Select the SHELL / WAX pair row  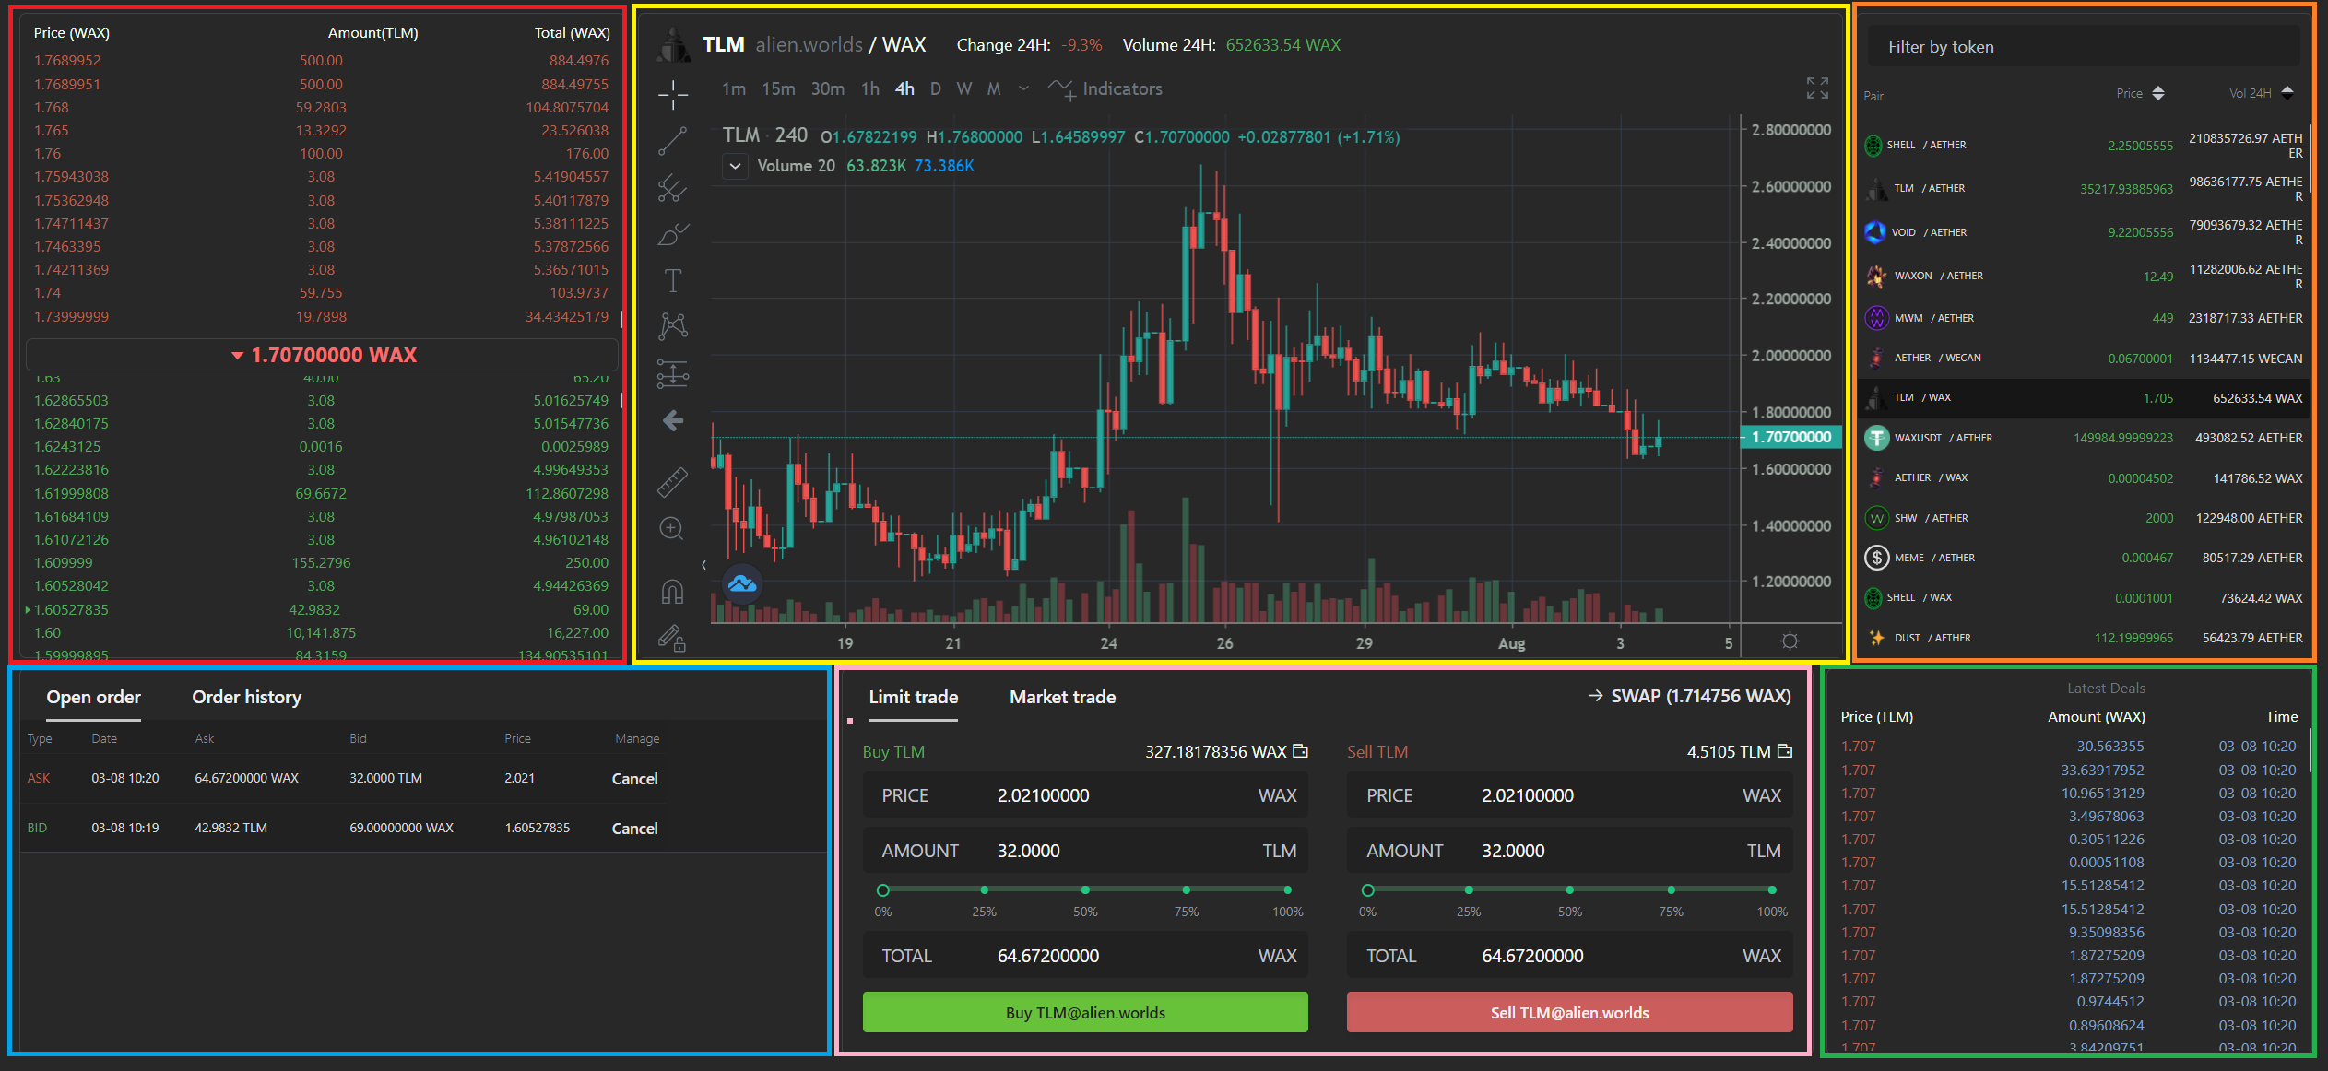click(2084, 597)
